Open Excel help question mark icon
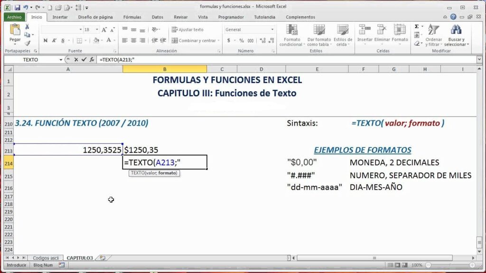 coord(453,17)
